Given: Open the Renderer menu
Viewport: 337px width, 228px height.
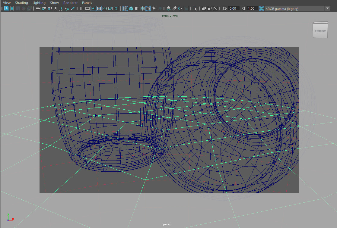Looking at the screenshot, I should 70,3.
